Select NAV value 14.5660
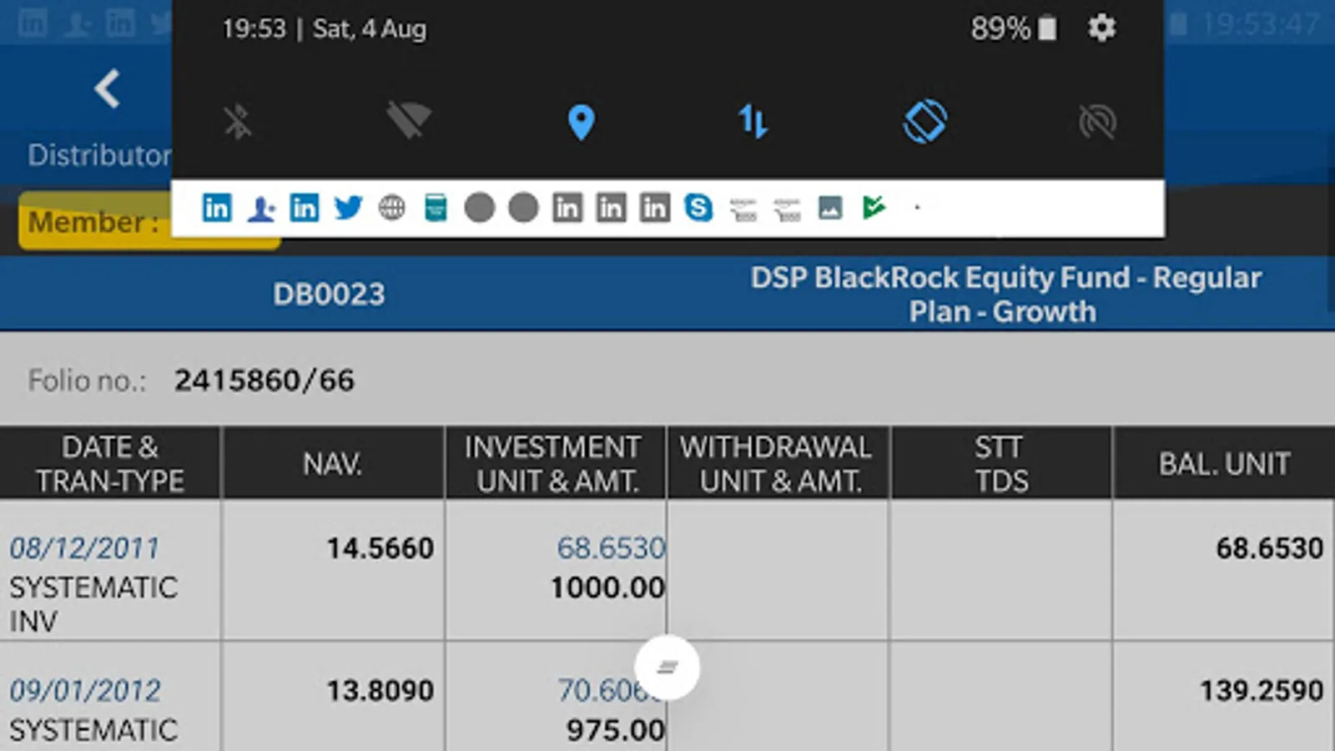Image resolution: width=1335 pixels, height=751 pixels. tap(380, 548)
